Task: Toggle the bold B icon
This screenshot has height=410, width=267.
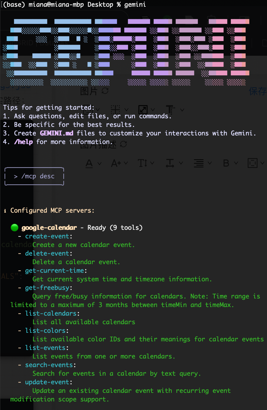Action: pos(226,163)
